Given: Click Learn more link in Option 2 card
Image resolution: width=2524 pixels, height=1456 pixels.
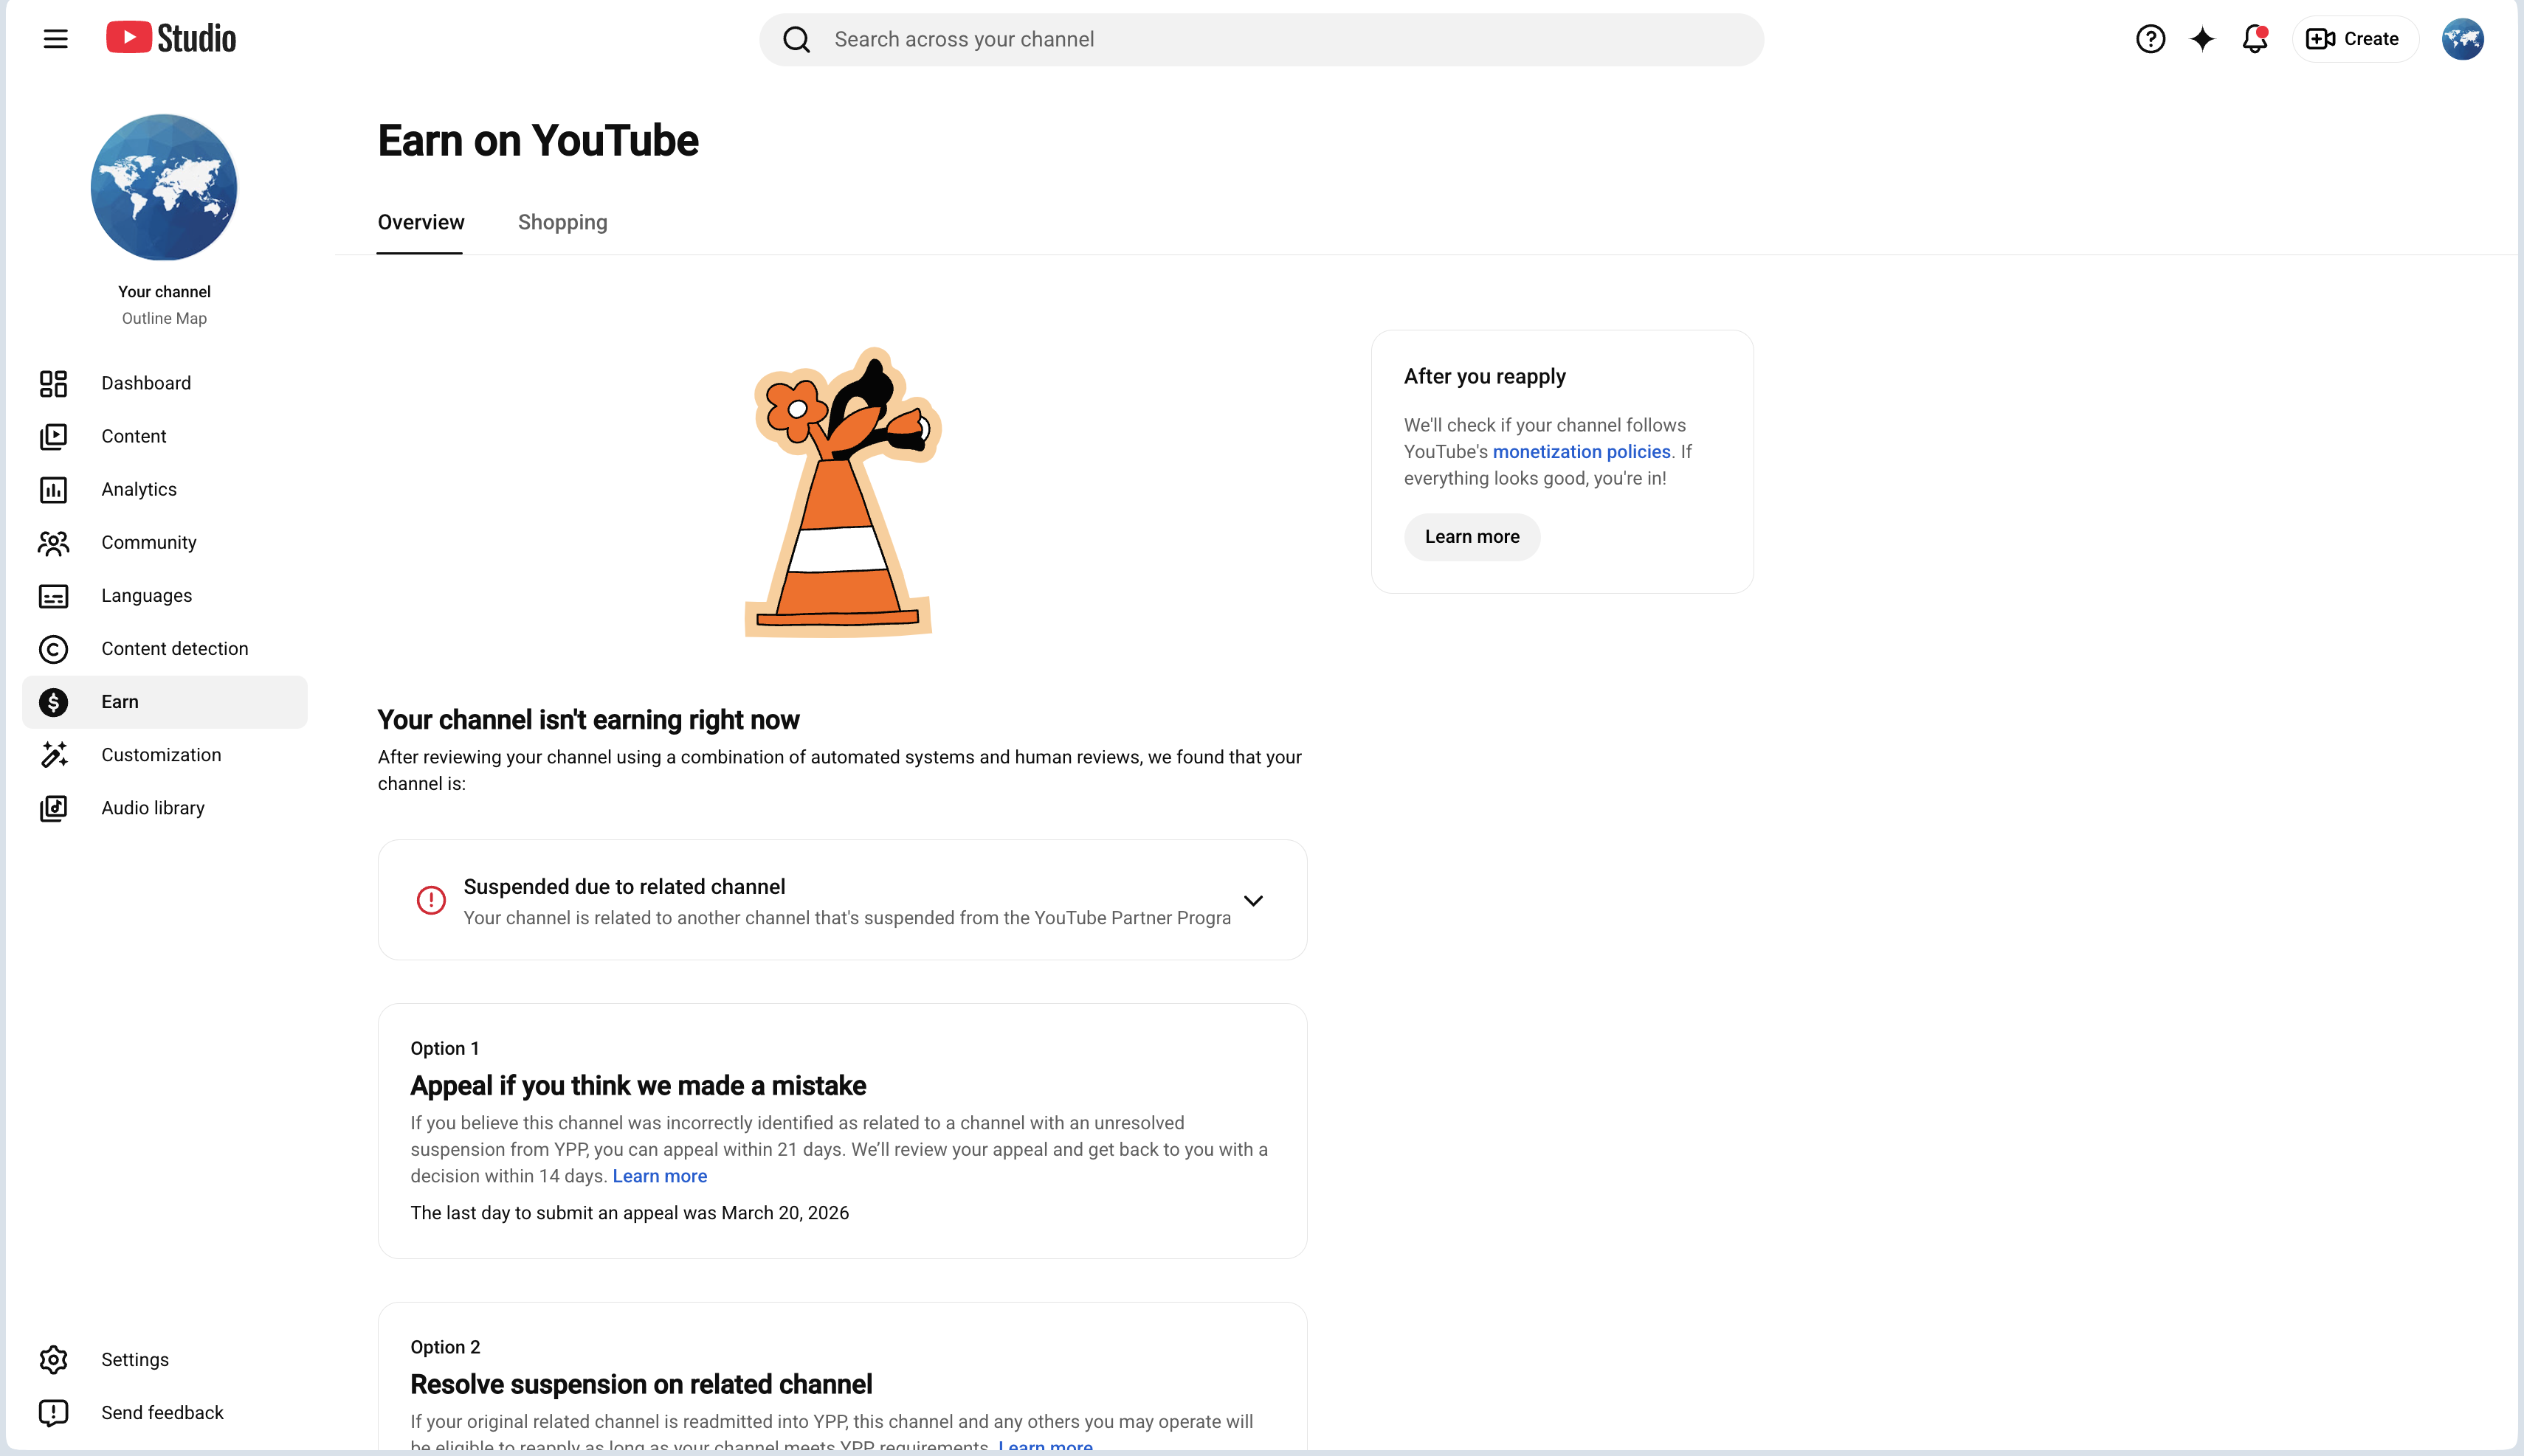Looking at the screenshot, I should pyautogui.click(x=1046, y=1445).
